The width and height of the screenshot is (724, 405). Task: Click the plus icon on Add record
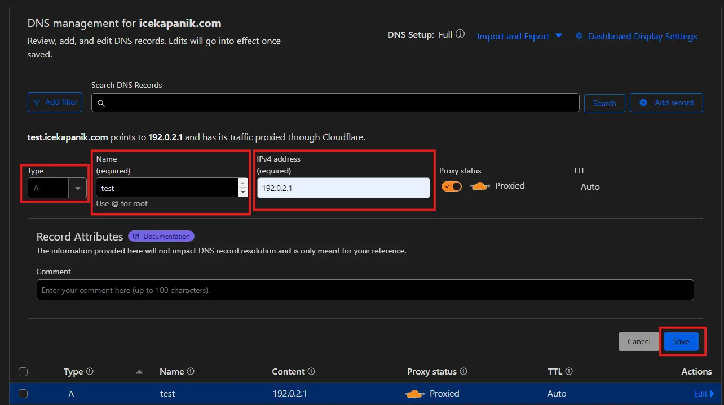(643, 103)
